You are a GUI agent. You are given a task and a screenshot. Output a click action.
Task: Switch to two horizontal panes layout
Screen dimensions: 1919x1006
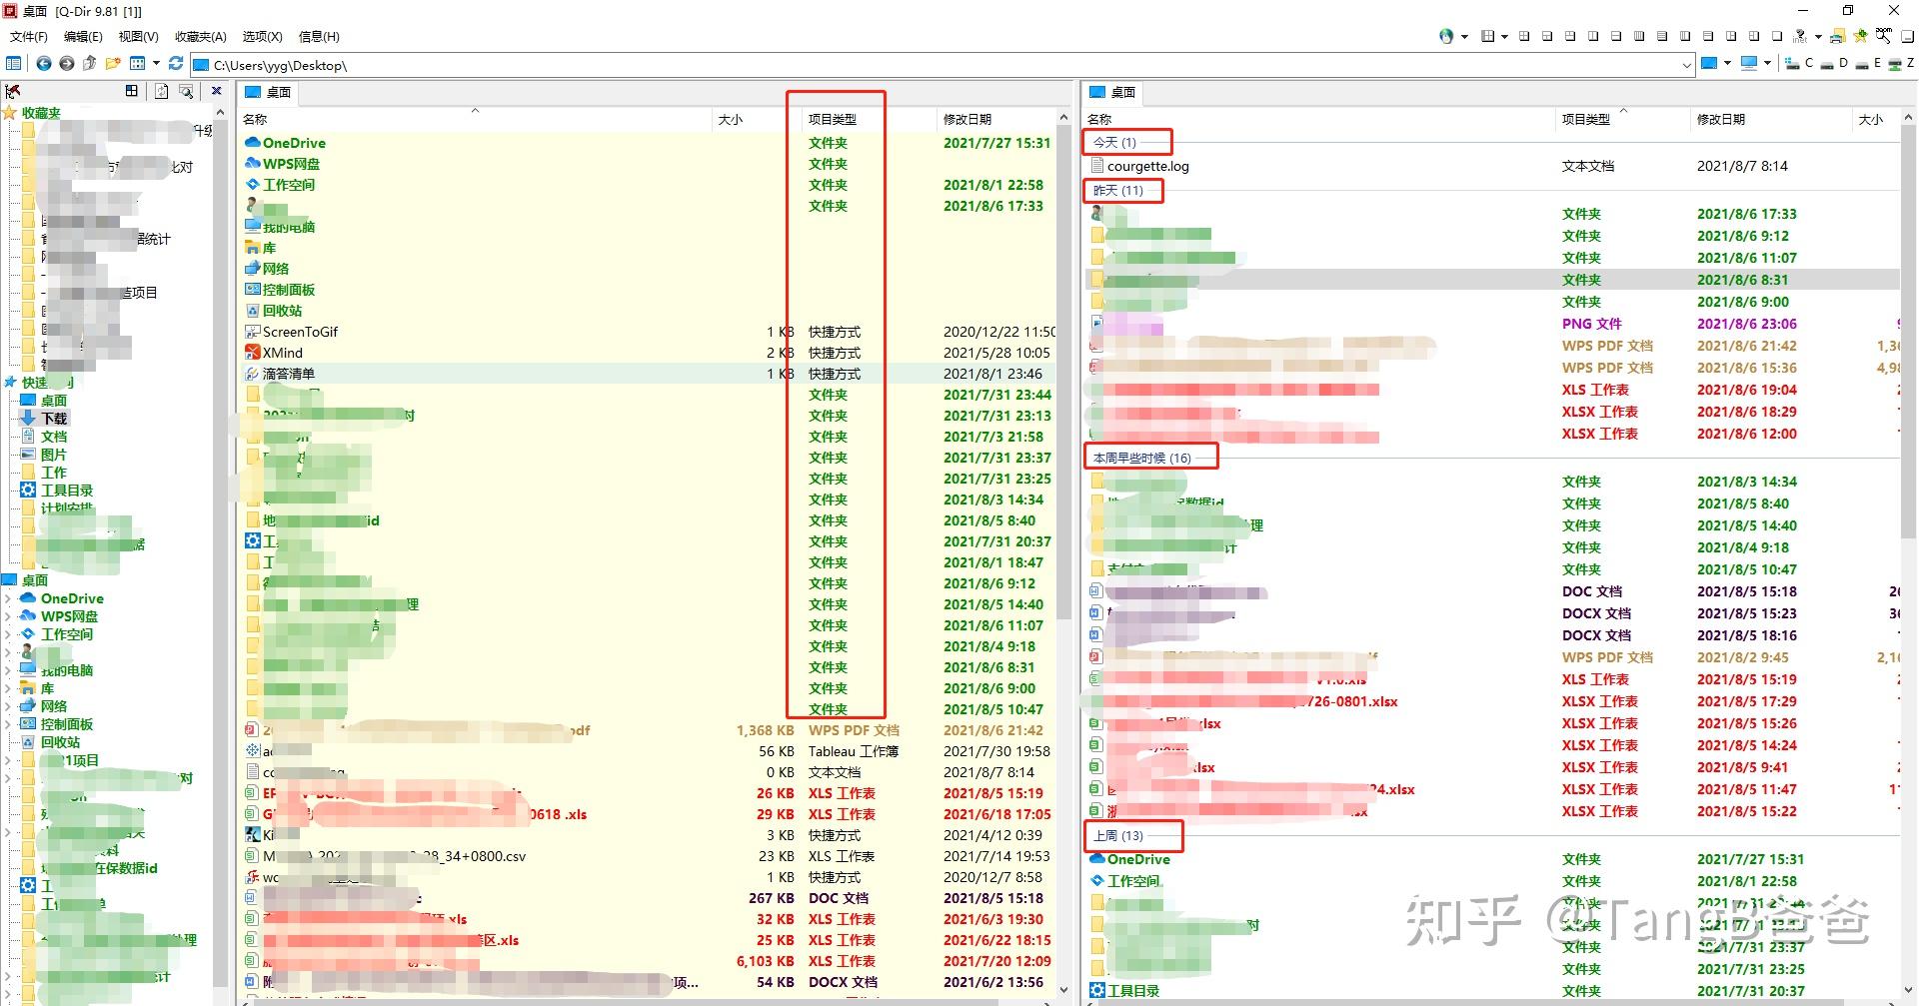(1616, 36)
